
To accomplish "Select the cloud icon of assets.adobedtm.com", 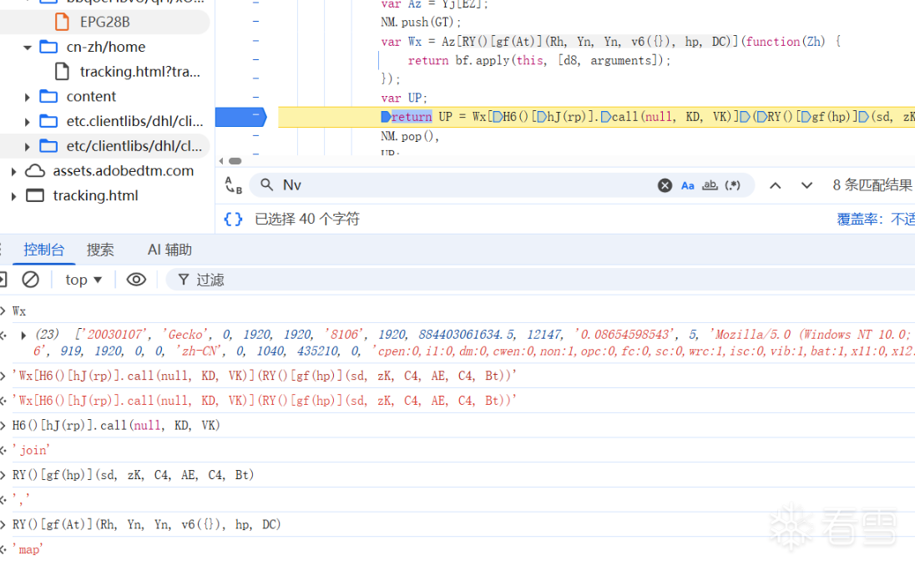I will pyautogui.click(x=35, y=171).
